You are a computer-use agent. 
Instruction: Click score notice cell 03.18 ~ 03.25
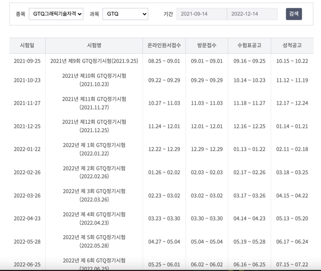point(292,172)
